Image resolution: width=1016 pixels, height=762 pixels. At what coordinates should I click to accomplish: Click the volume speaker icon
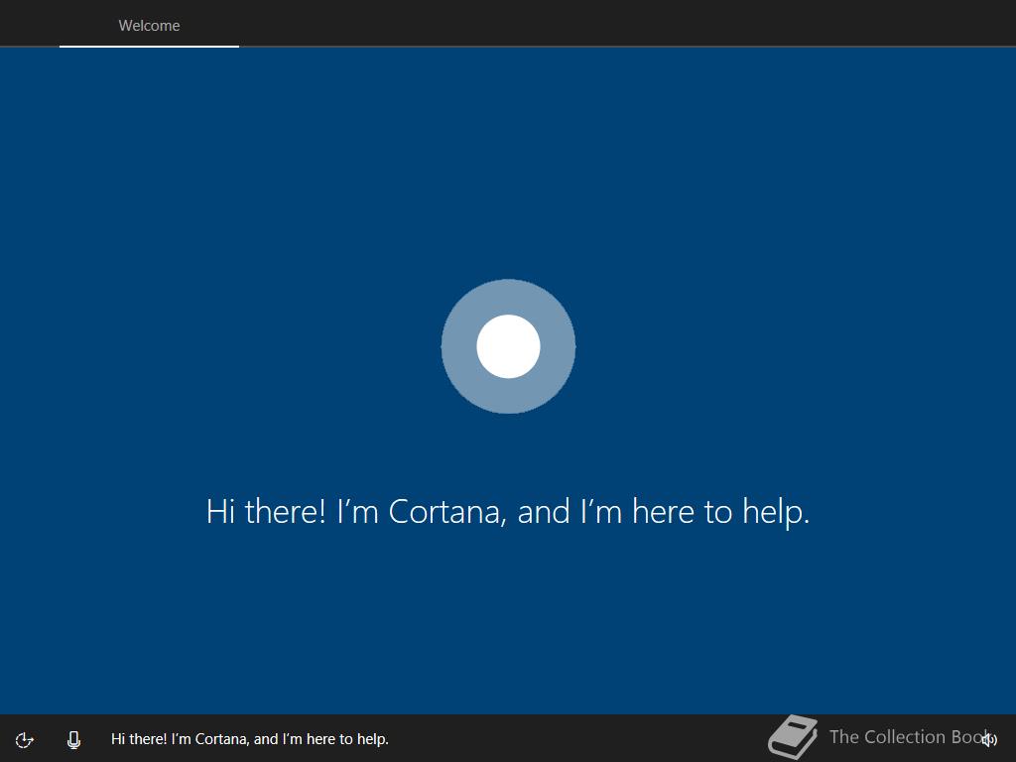coord(989,739)
